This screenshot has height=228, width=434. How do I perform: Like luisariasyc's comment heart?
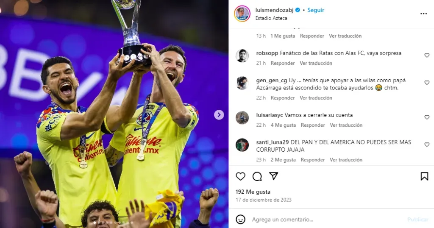tap(427, 117)
